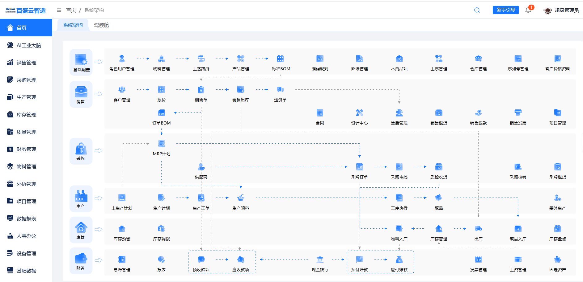Expand 销售管理 in the sidebar
Screen dimensions: 583x282
tap(26, 63)
